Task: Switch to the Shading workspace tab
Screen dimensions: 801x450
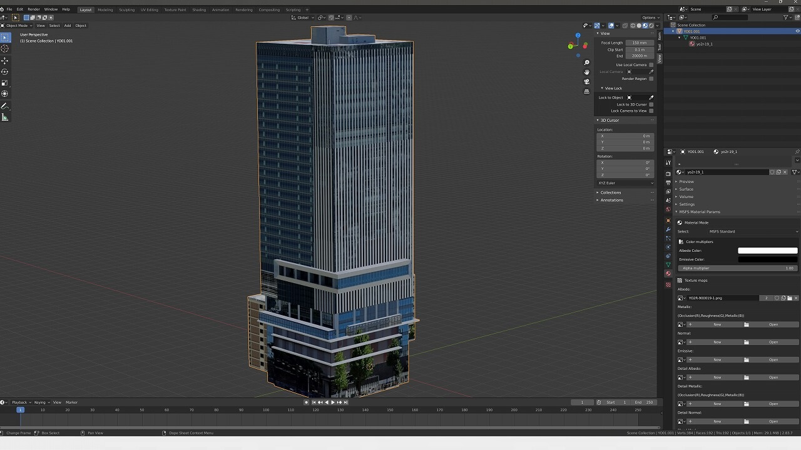Action: tap(199, 9)
